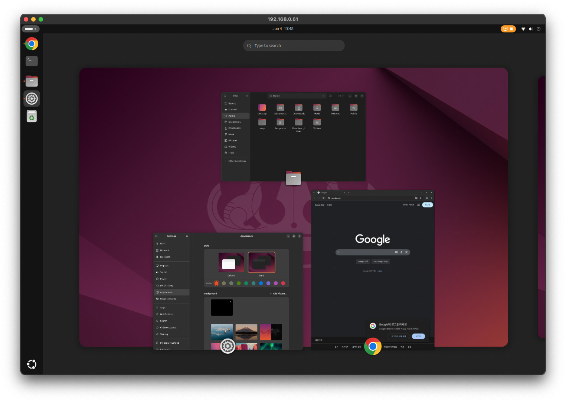Open the Settings hamburger menu
This screenshot has height=402, width=566.
187,236
